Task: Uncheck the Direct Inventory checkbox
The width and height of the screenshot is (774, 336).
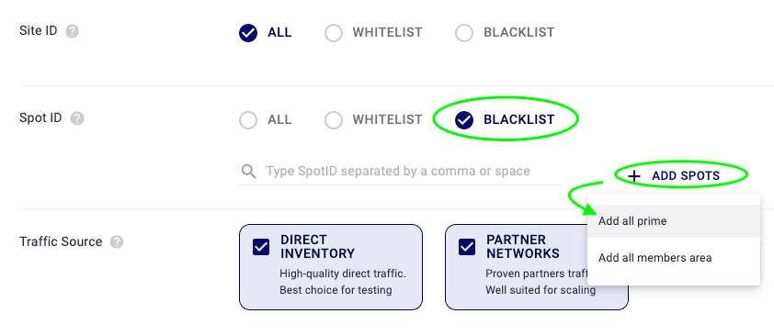Action: coord(261,247)
